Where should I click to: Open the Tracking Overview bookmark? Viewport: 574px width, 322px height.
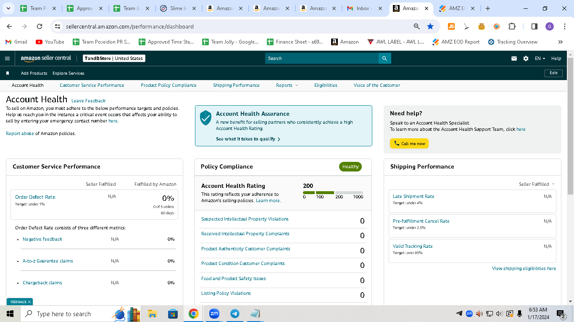coord(513,42)
